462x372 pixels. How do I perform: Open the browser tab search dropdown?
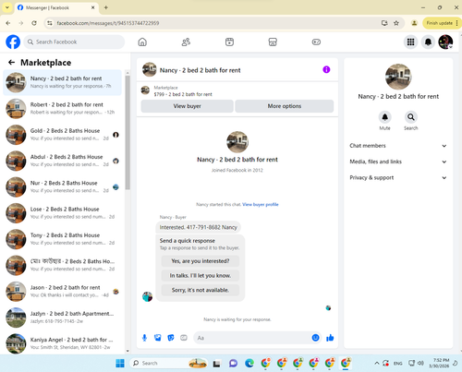(x=7, y=7)
